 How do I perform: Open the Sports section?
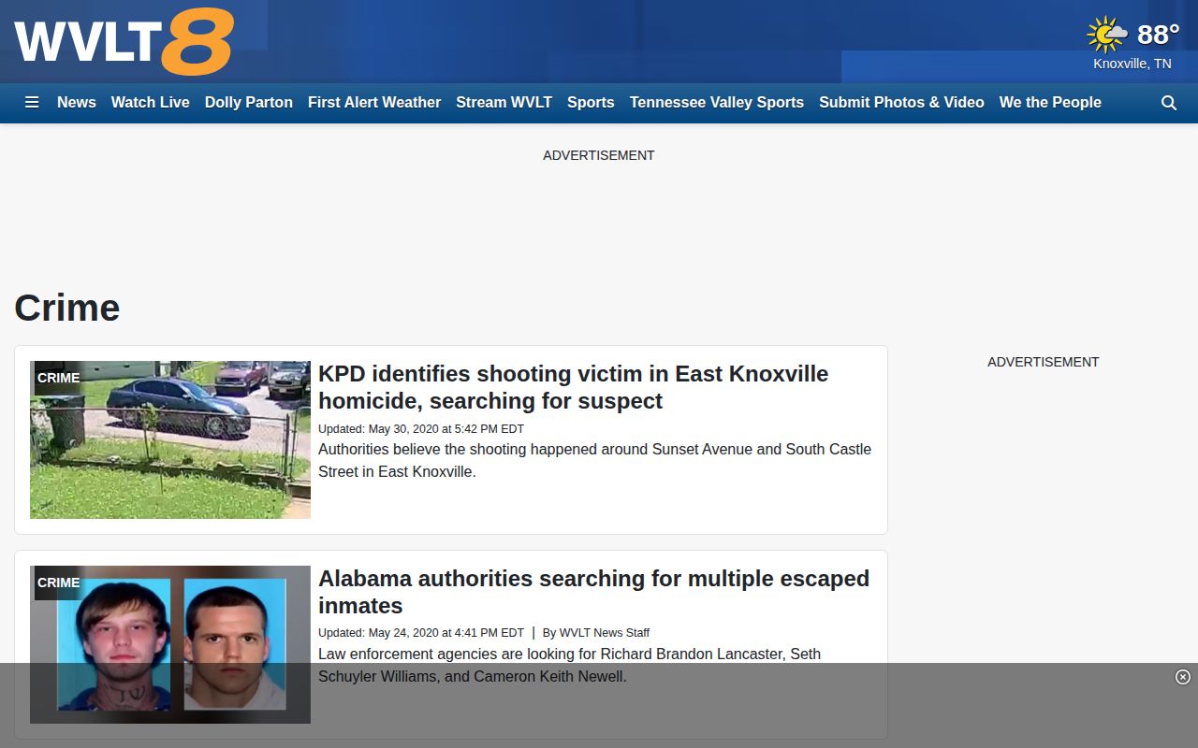click(591, 103)
